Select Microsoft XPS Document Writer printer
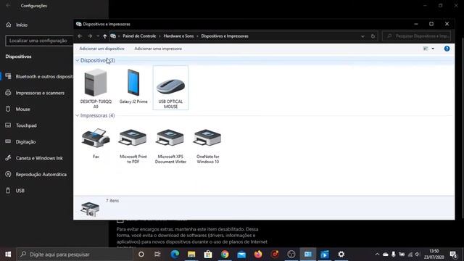 pos(170,146)
